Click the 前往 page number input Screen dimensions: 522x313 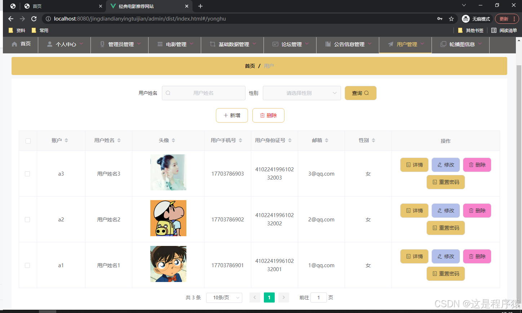318,297
